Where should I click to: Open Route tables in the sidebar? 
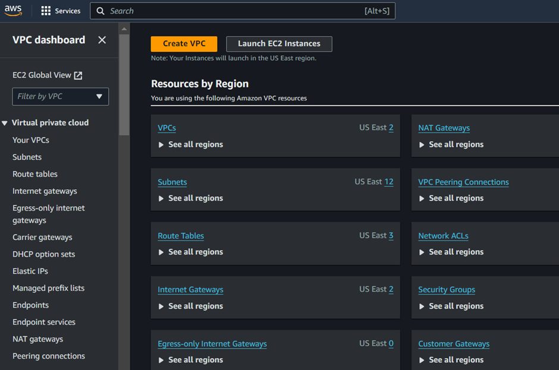(x=35, y=174)
